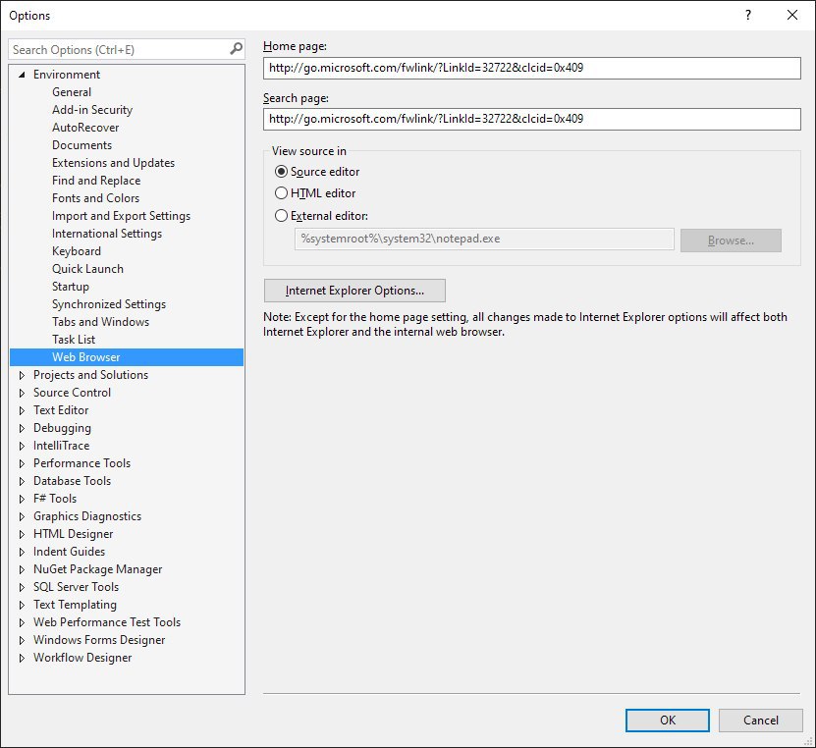Select Add-in Security in the tree
This screenshot has height=748, width=816.
(92, 110)
